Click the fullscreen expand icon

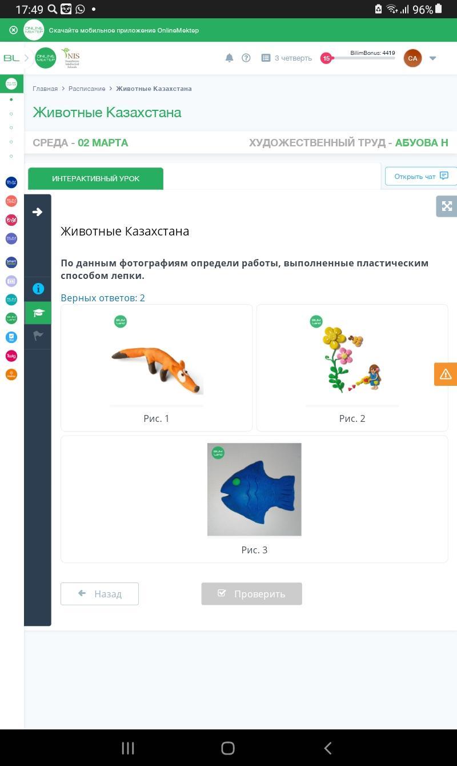(x=447, y=206)
